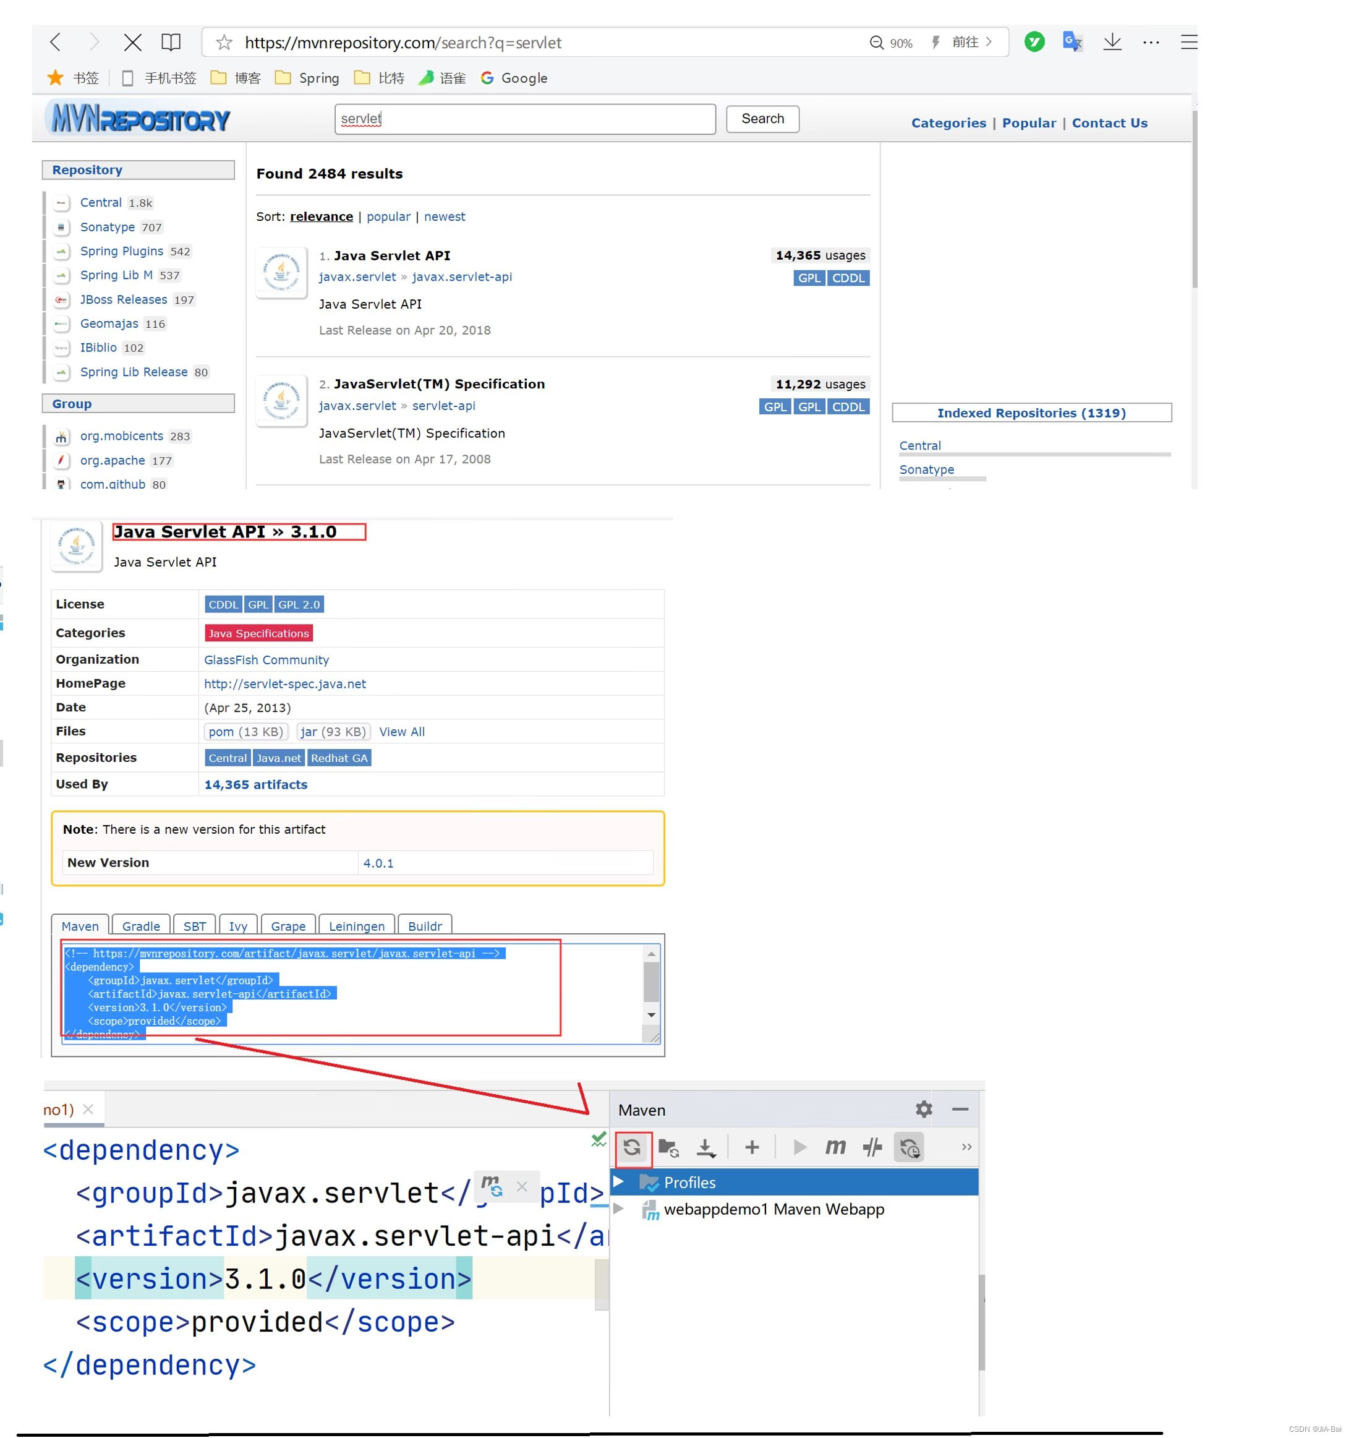This screenshot has height=1438, width=1351.
Task: Click the browser address bar URL
Action: coord(403,43)
